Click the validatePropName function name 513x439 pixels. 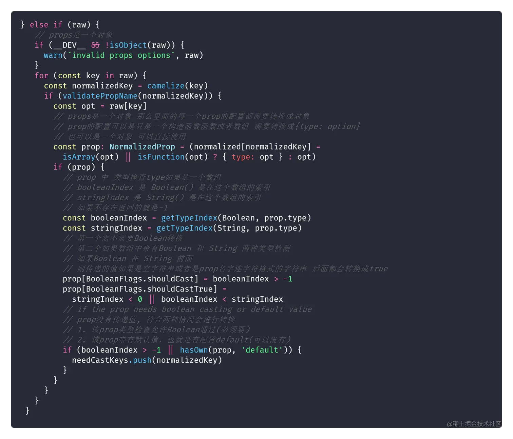coord(100,96)
